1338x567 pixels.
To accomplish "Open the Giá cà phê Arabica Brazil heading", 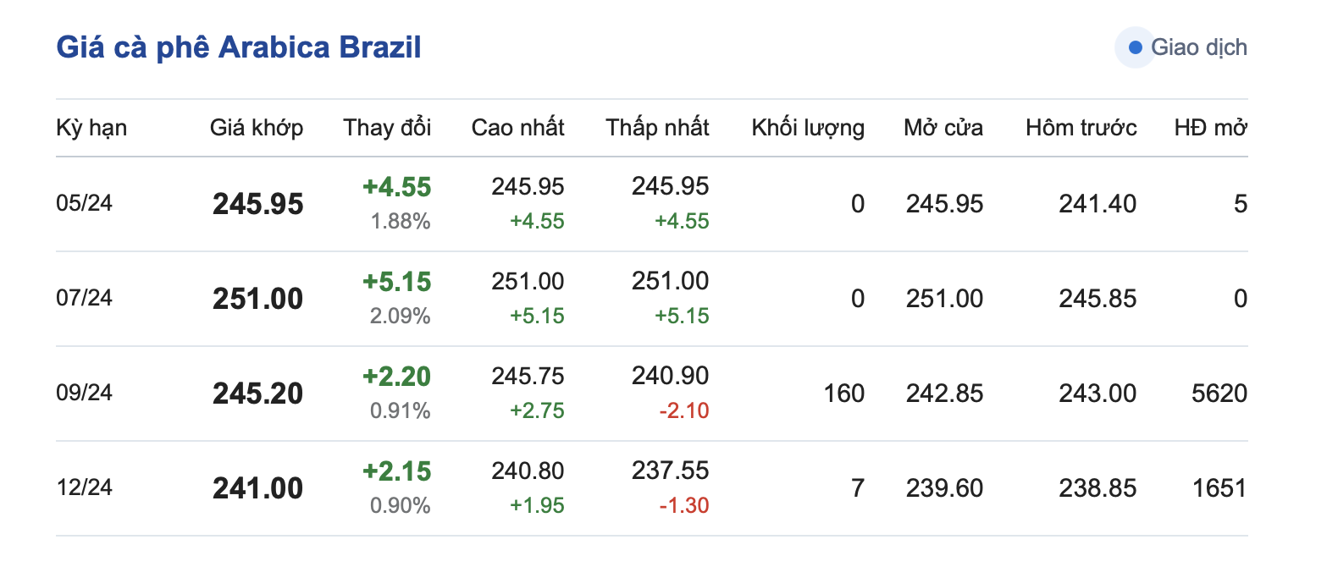I will (x=239, y=47).
